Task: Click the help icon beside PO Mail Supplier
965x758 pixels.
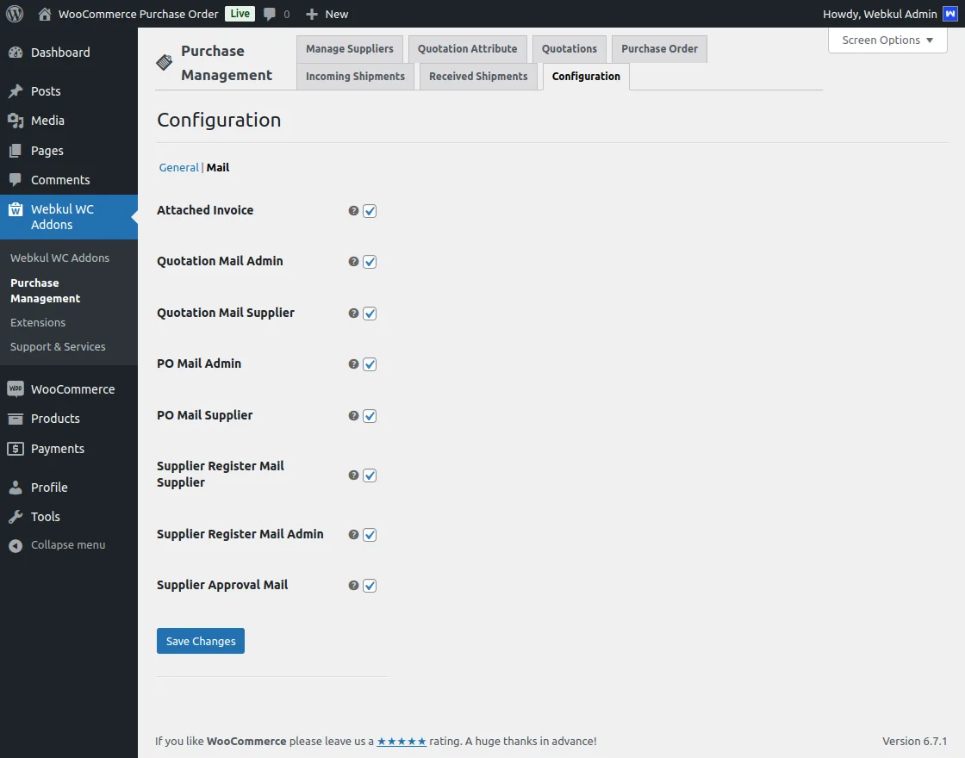Action: point(352,415)
